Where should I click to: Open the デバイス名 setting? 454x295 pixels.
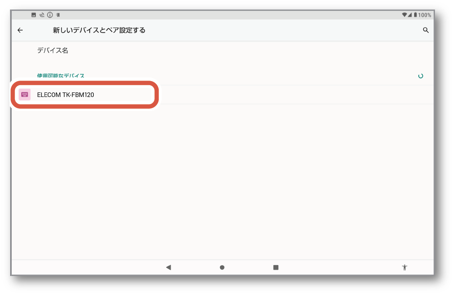[53, 51]
